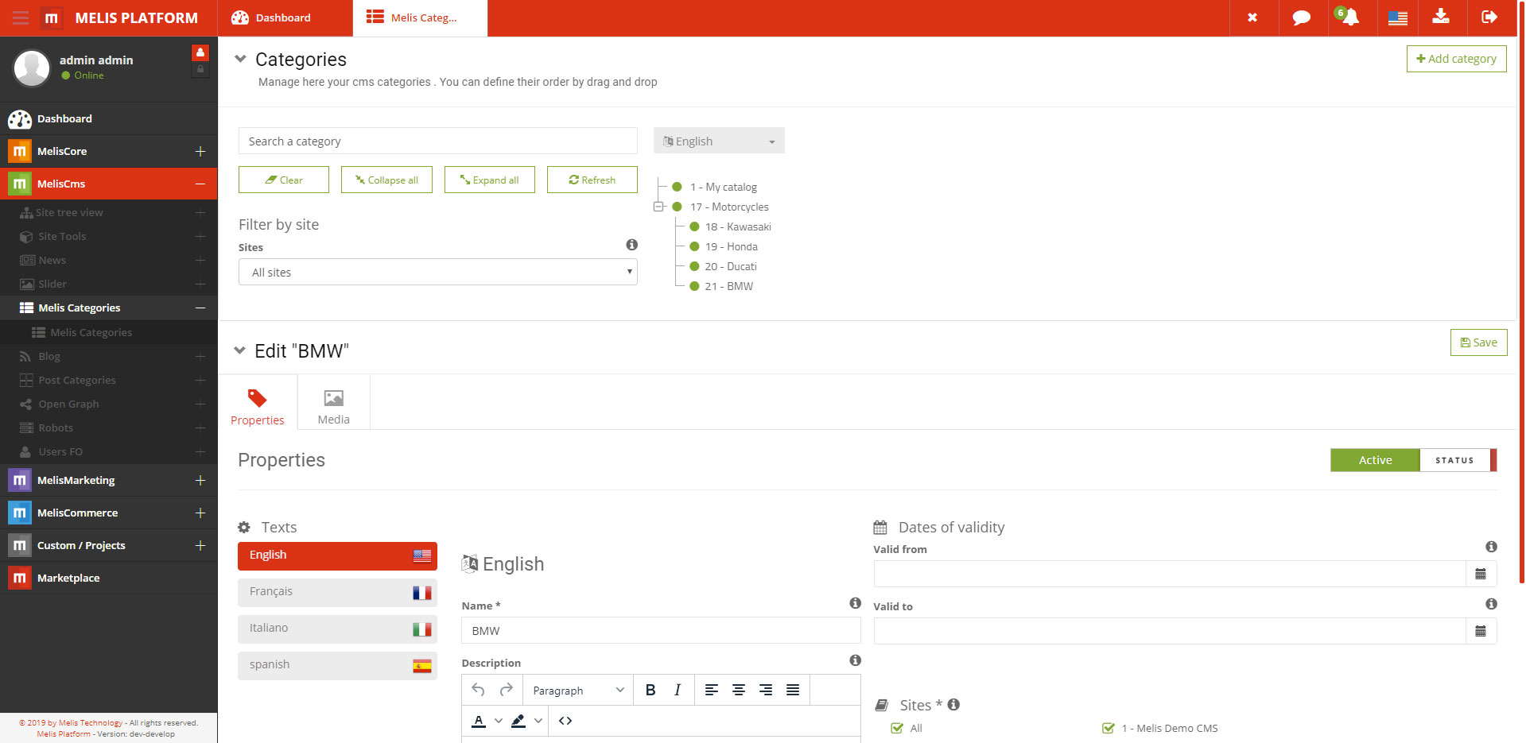Open the chat messages icon

click(x=1301, y=17)
